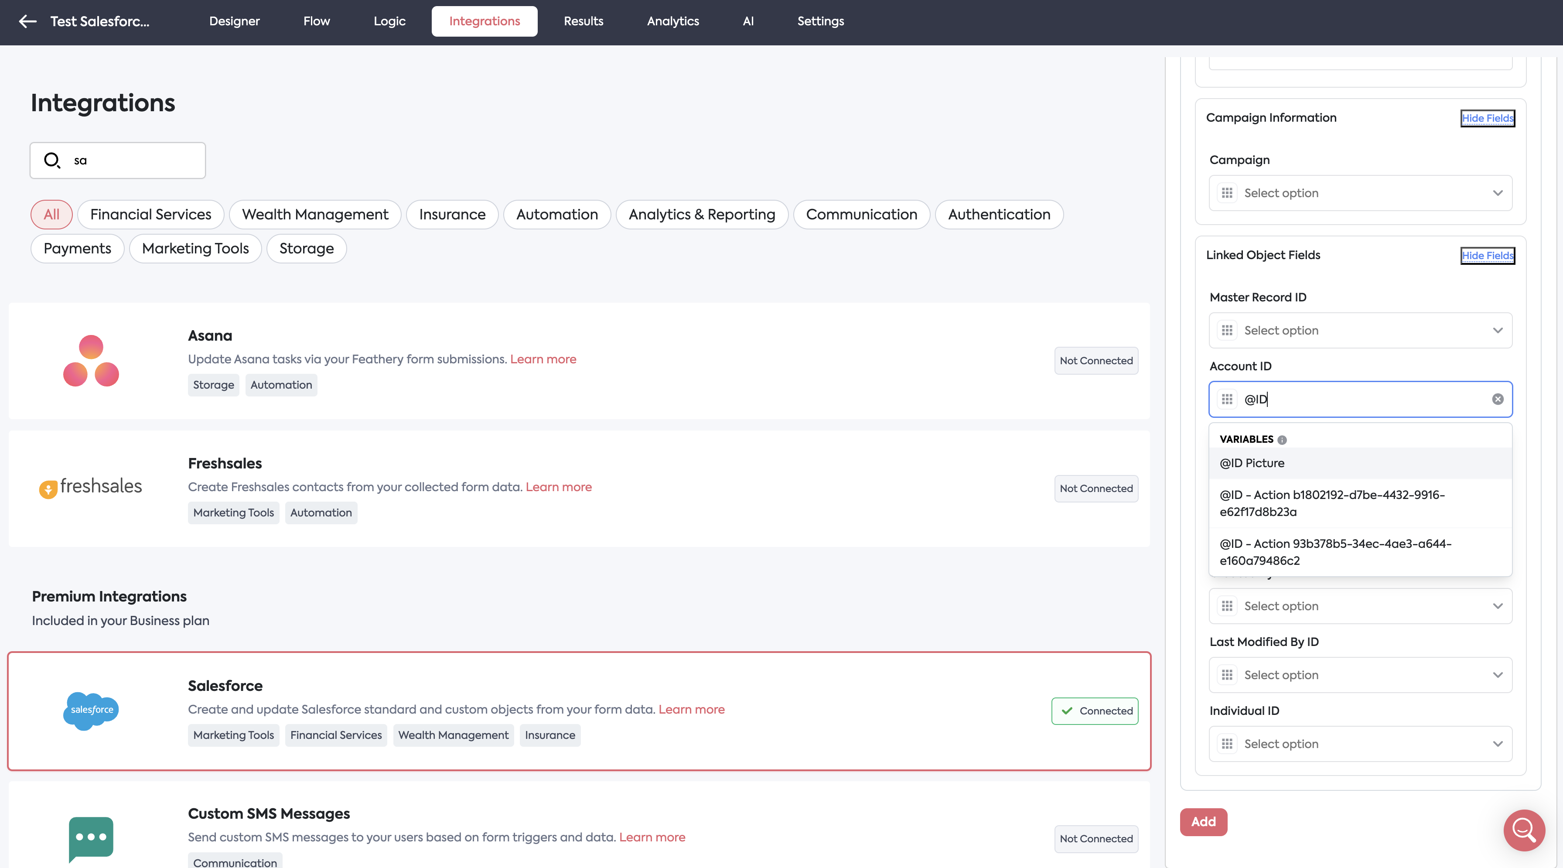Select the All category filter
1563x868 pixels.
pyautogui.click(x=51, y=214)
